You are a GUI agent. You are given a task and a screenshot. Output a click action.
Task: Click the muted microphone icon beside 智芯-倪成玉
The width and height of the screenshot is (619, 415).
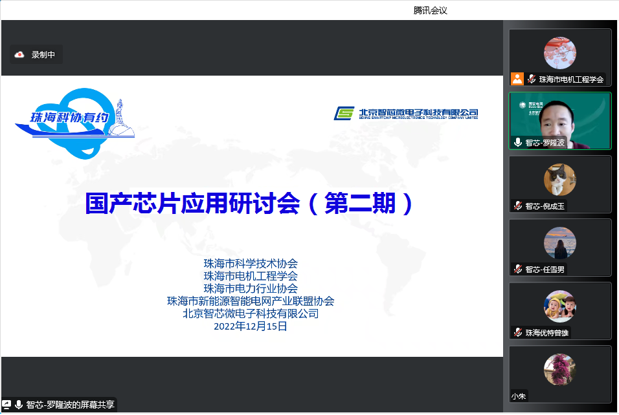point(518,206)
